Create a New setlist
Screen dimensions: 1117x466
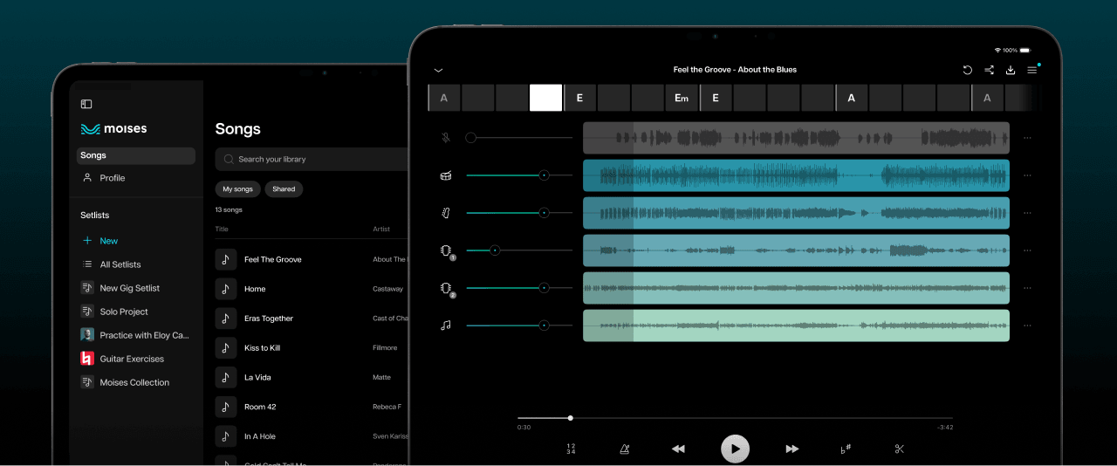click(x=108, y=241)
